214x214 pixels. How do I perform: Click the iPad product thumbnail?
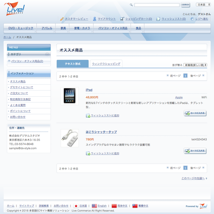coord(69,96)
